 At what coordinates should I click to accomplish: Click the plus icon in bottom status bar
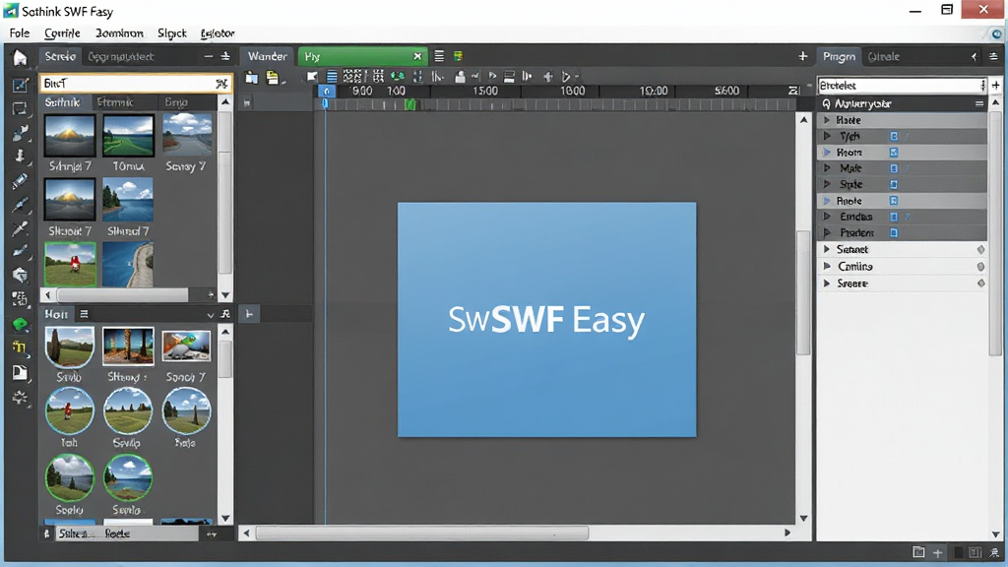pos(938,553)
